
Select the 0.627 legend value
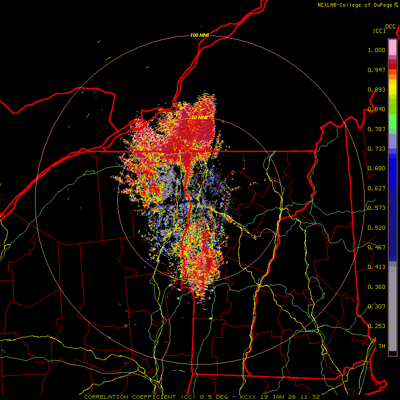[x=376, y=188]
